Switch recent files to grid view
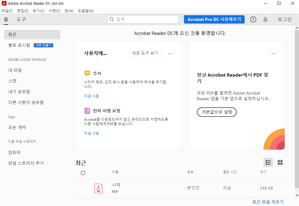Screen dimensions: 299x206 [x=280, y=162]
